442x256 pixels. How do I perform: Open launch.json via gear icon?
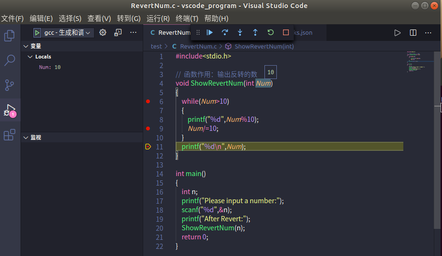point(103,33)
